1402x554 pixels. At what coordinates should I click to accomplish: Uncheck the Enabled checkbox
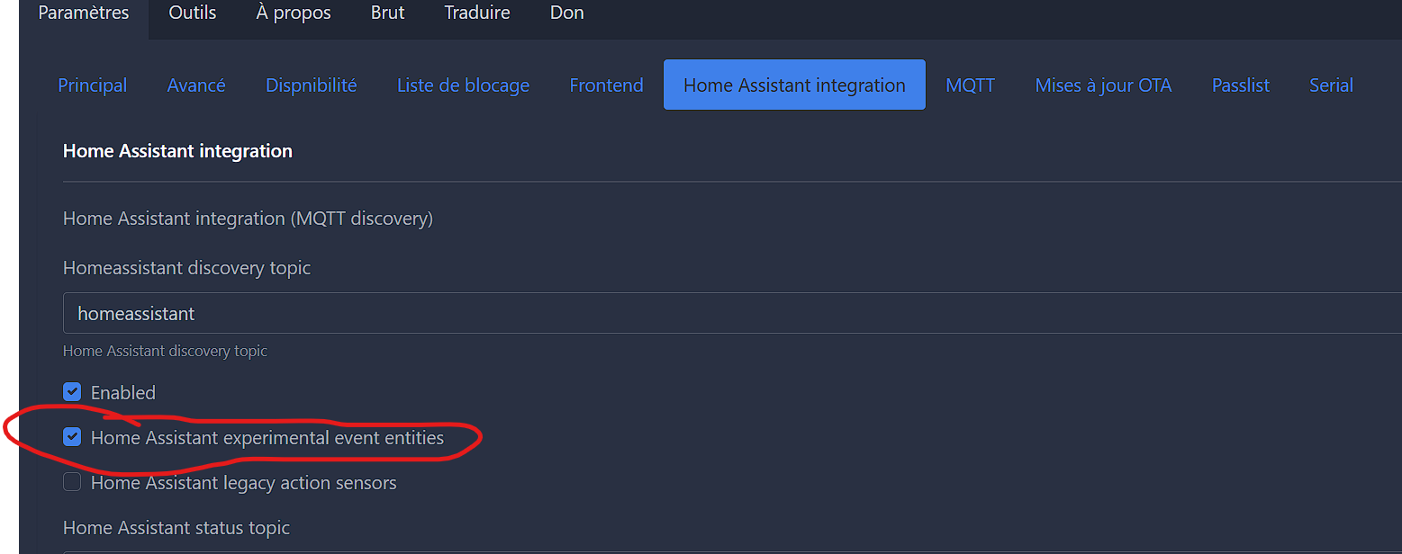point(72,392)
